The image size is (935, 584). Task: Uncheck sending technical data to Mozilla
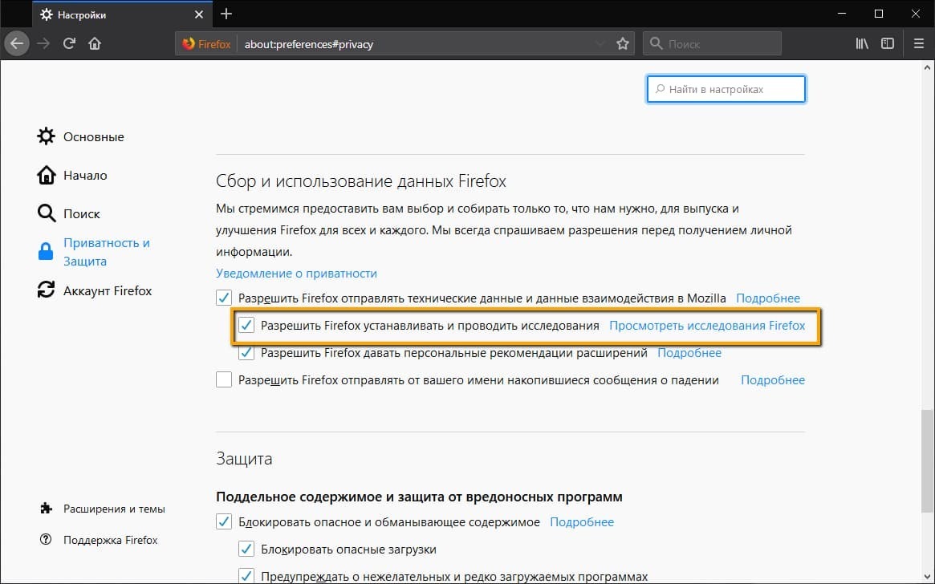pyautogui.click(x=224, y=298)
